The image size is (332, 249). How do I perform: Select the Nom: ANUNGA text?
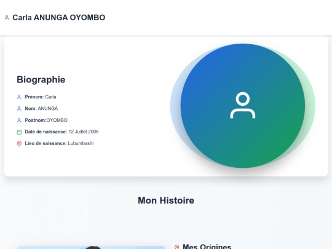point(41,109)
